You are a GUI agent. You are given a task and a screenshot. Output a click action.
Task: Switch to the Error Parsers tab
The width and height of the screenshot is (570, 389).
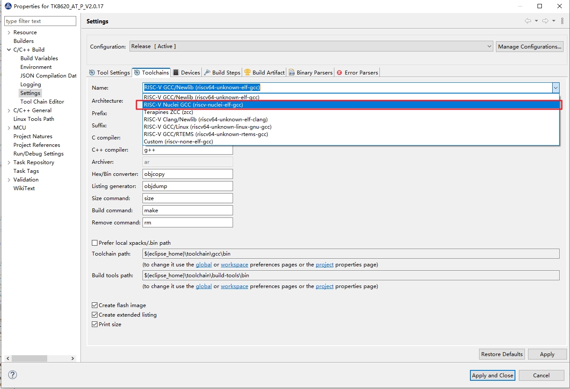(x=357, y=72)
